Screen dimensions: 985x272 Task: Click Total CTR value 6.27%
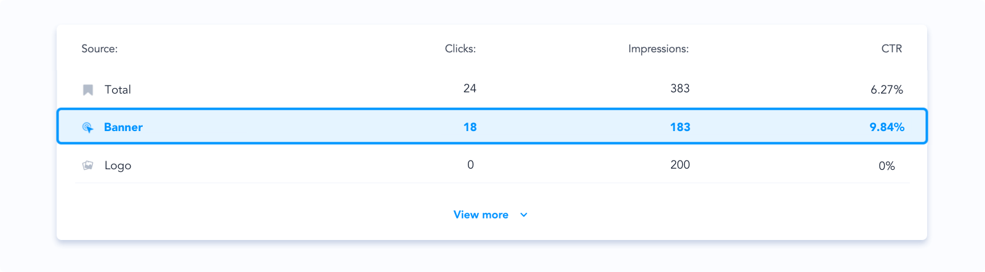886,90
